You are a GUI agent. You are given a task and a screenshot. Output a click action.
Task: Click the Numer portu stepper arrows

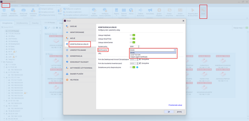139,46
